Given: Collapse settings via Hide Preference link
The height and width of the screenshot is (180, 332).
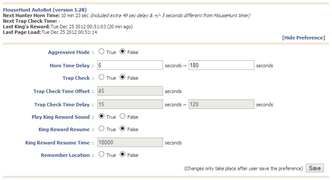Looking at the screenshot, I should click(x=303, y=38).
